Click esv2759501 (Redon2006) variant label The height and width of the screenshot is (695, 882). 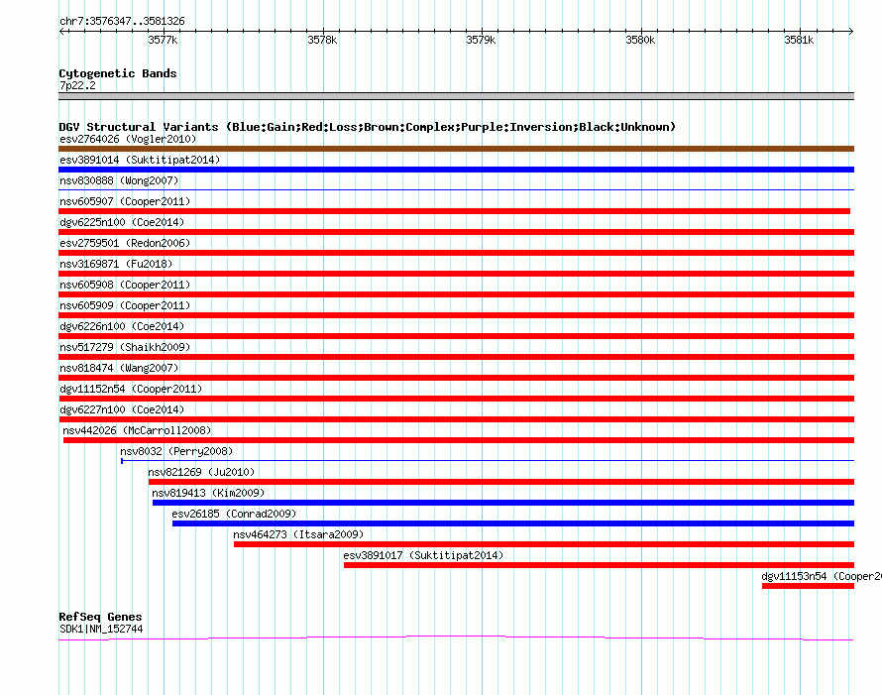click(125, 243)
